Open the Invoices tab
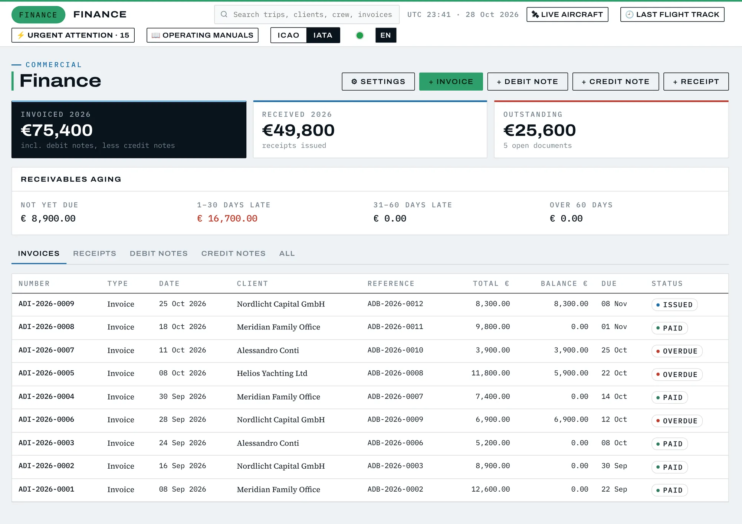The image size is (742, 524). 39,254
